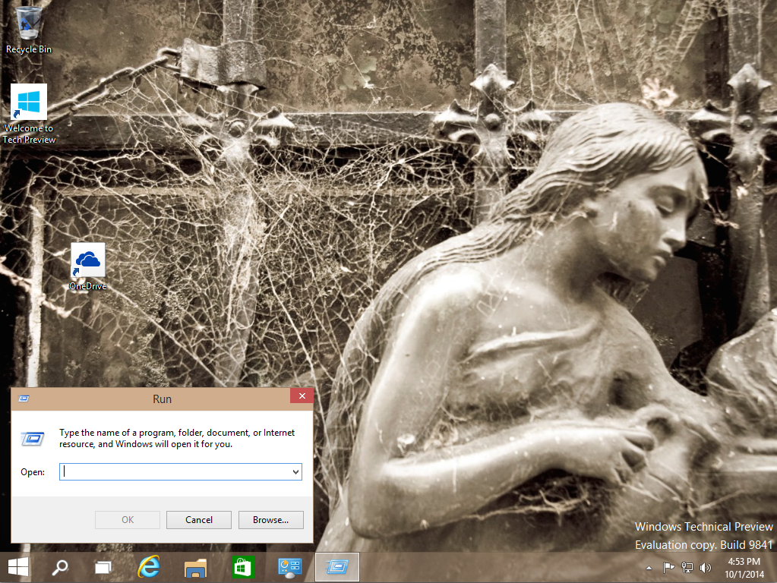Open the taskbar clock and date
The width and height of the screenshot is (777, 583).
(744, 567)
